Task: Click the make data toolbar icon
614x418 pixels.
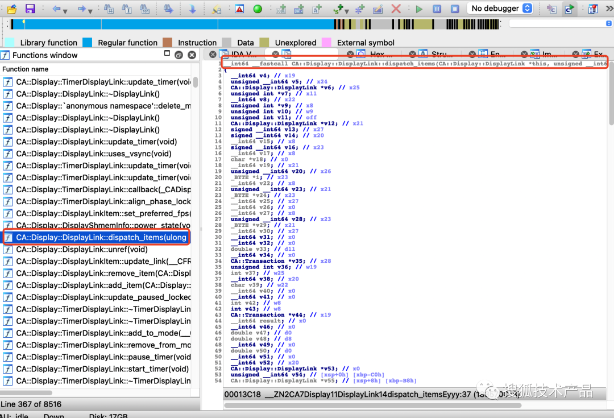Action: click(299, 9)
